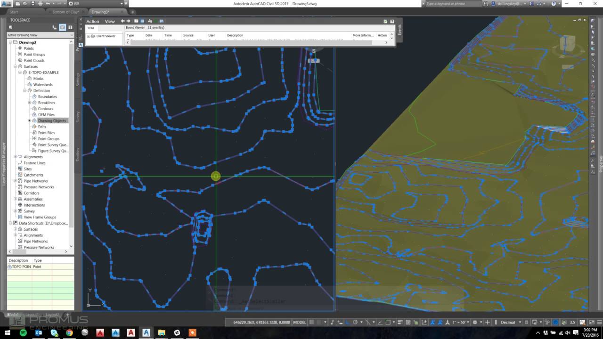Image resolution: width=603 pixels, height=339 pixels.
Task: Open Outlook from the taskbar
Action: point(39,333)
